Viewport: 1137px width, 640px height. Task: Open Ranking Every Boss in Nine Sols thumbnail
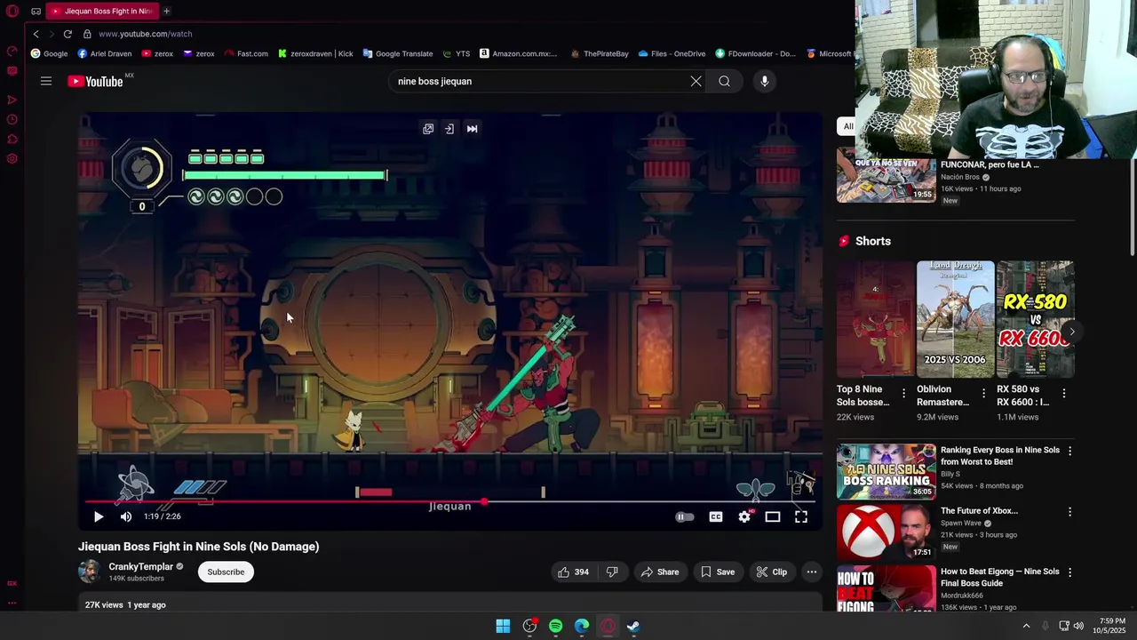pos(886,471)
